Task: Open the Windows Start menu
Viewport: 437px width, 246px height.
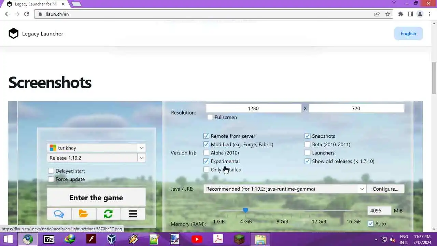Action: tap(8, 239)
